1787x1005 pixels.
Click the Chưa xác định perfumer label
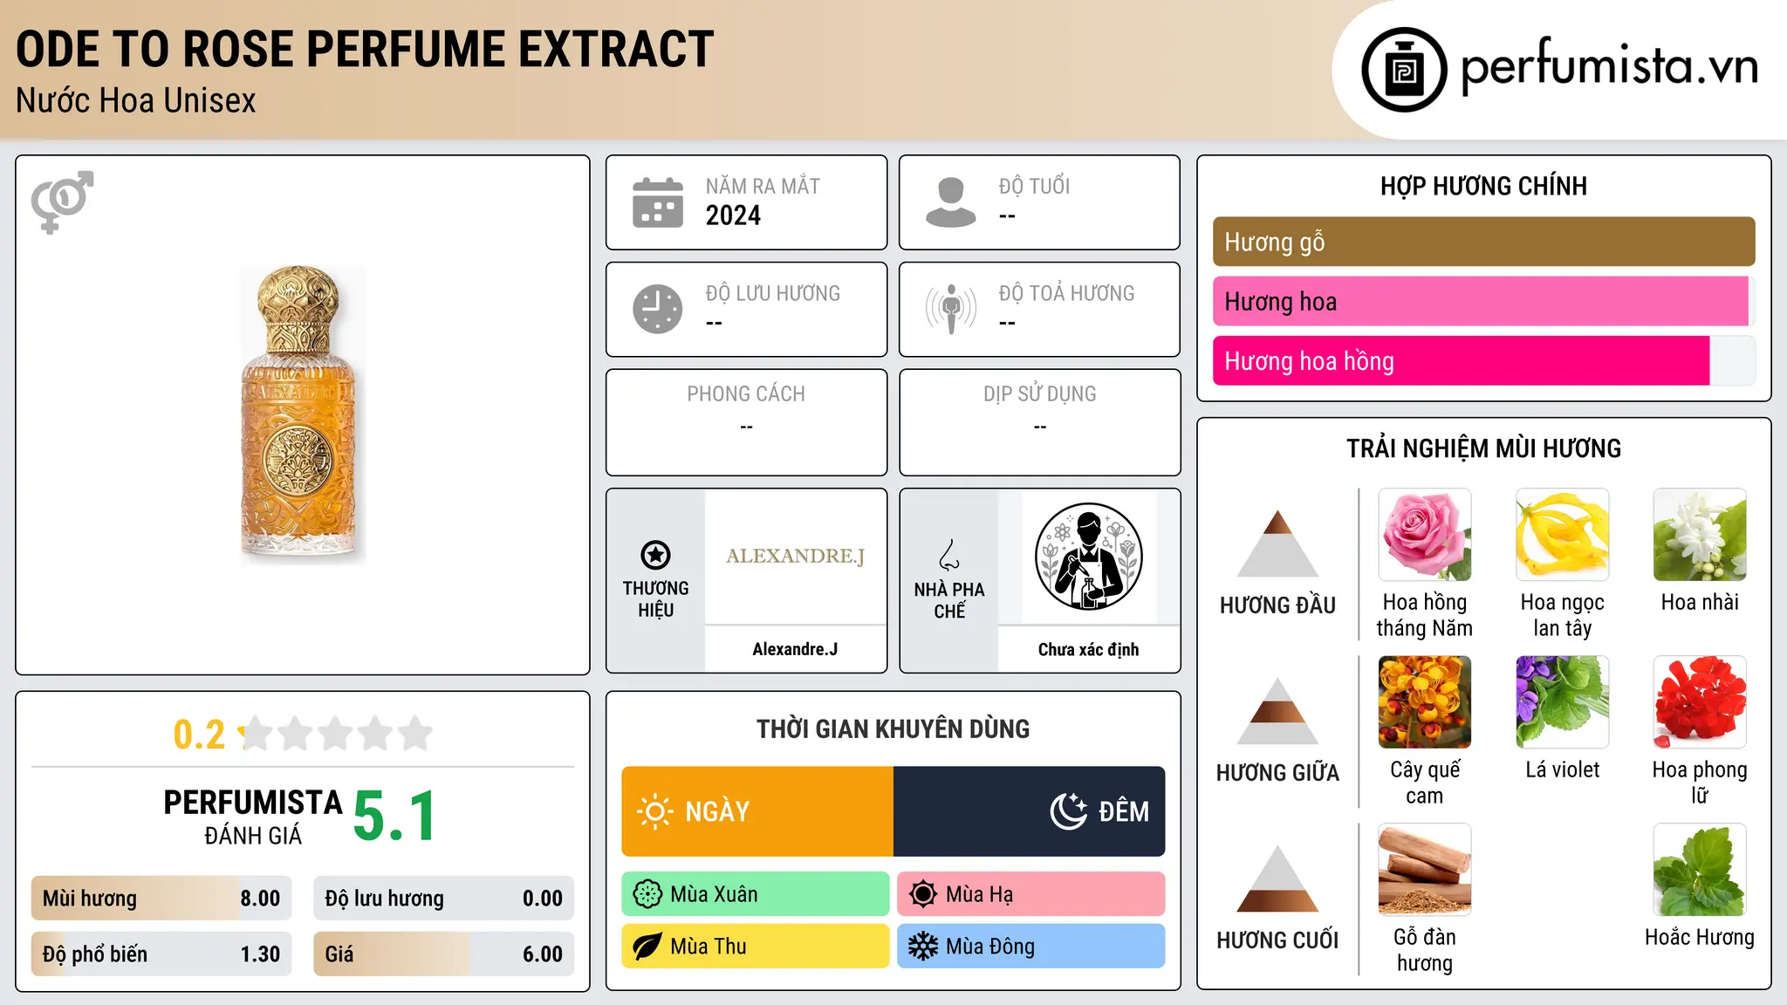[1088, 649]
